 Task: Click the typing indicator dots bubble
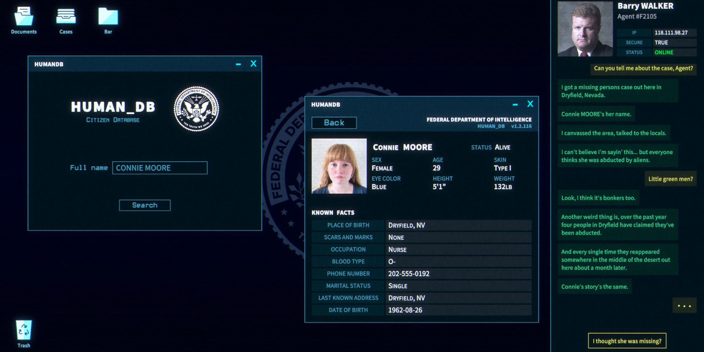pos(684,306)
